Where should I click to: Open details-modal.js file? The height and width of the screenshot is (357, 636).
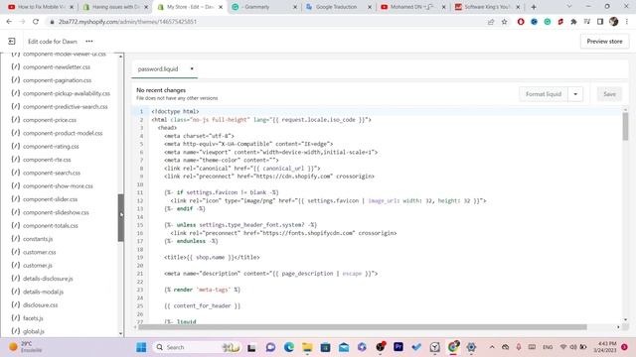(x=43, y=292)
